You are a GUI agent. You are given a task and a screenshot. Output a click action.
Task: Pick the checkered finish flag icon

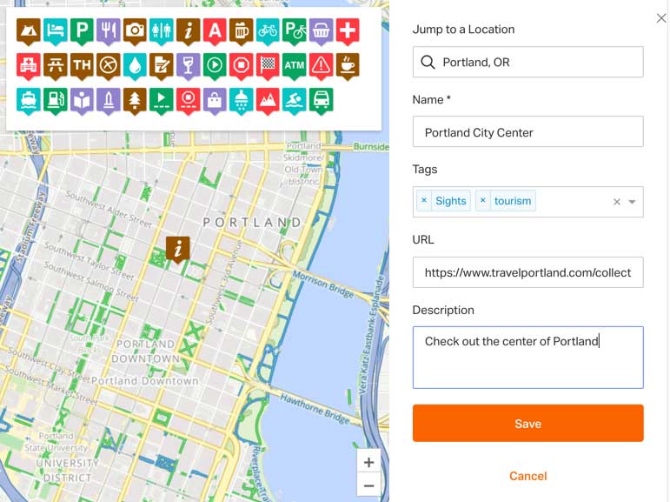point(268,66)
